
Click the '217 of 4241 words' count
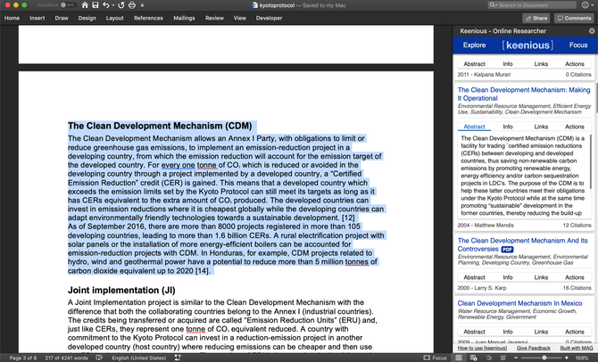[66, 358]
